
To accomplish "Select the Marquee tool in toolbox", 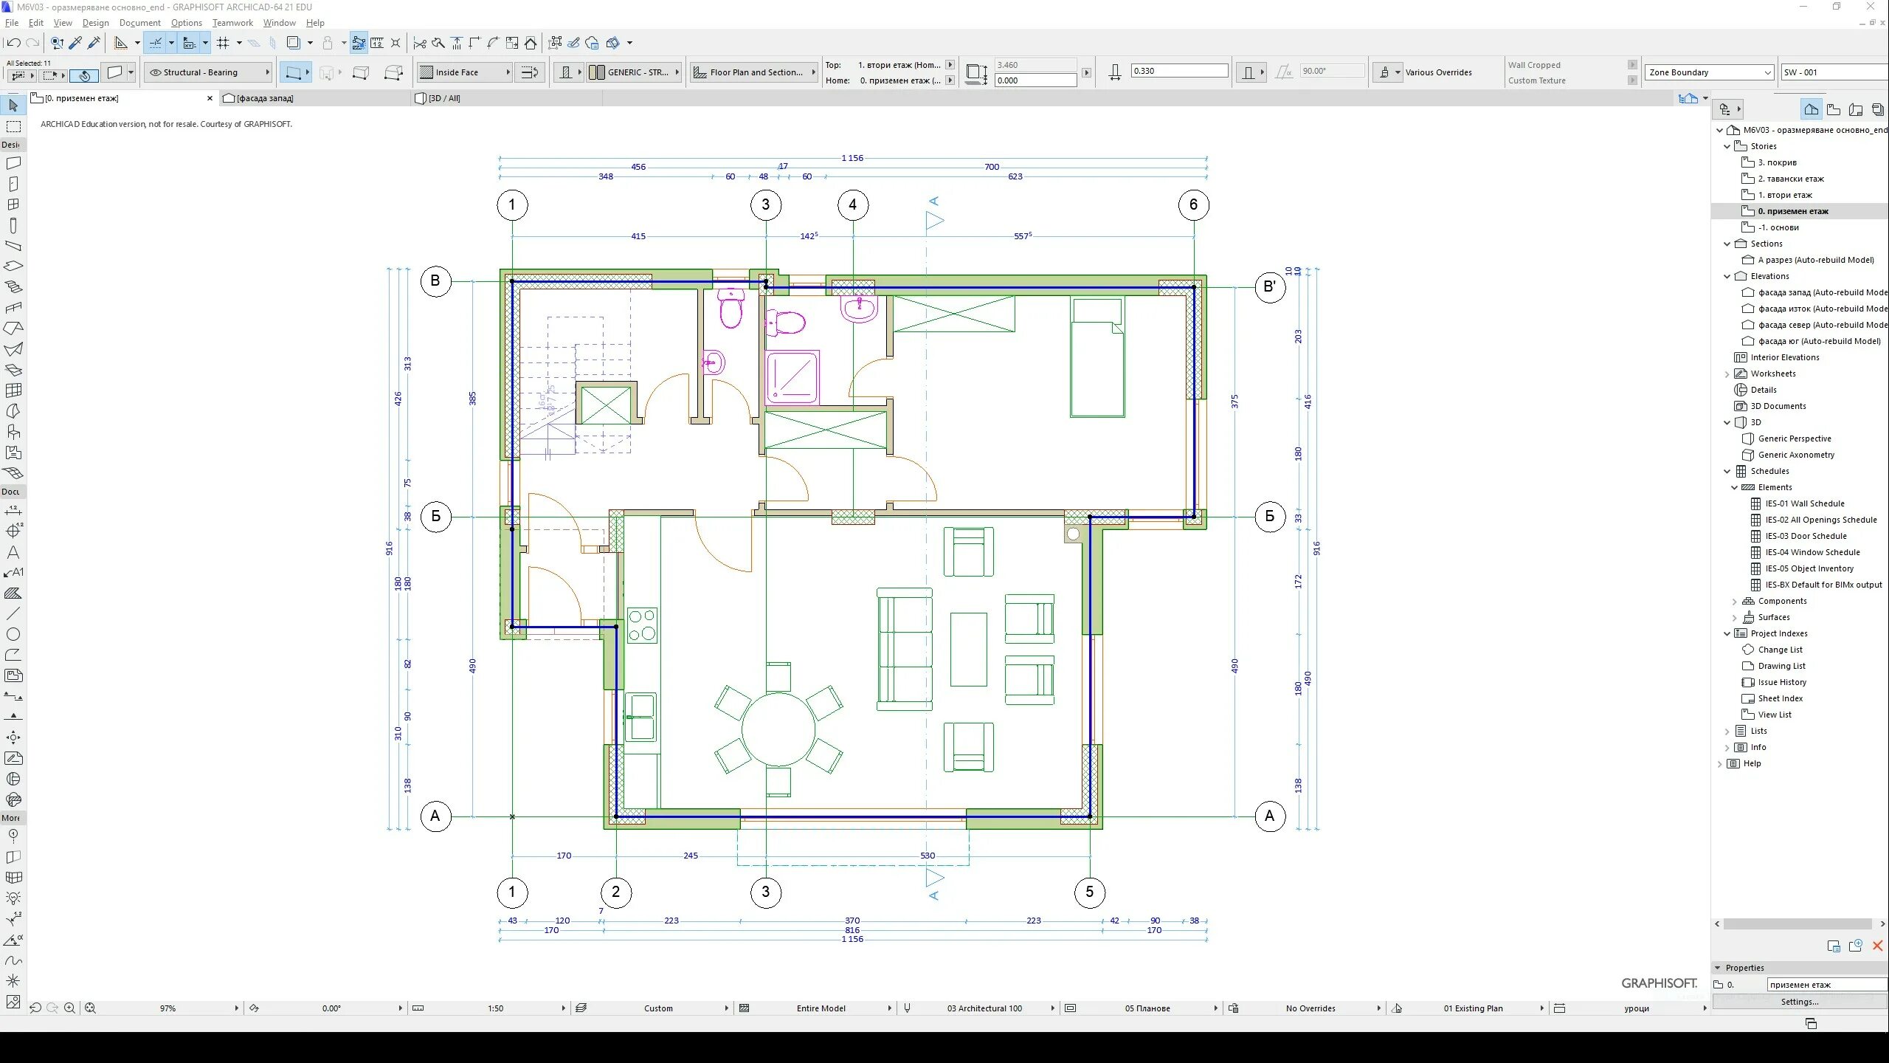I will [13, 127].
